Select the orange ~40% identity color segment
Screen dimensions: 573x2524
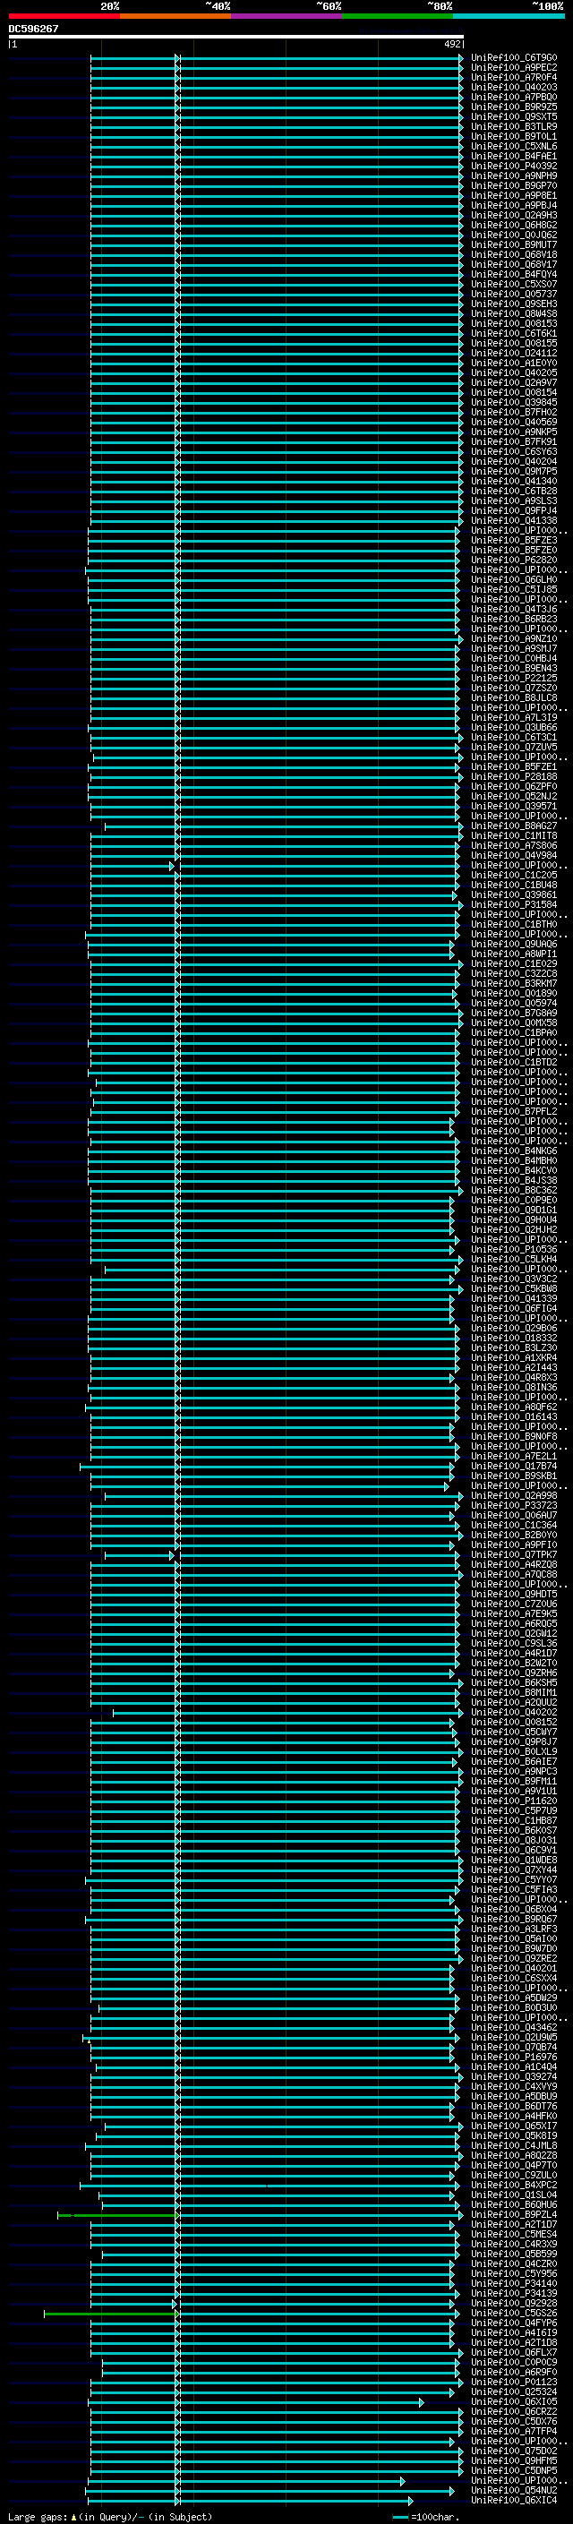[176, 16]
